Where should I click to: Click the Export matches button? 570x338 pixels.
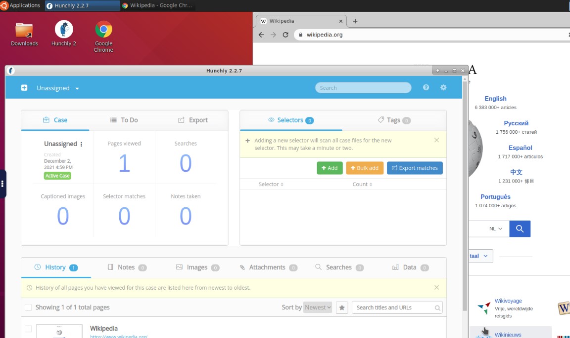(415, 168)
